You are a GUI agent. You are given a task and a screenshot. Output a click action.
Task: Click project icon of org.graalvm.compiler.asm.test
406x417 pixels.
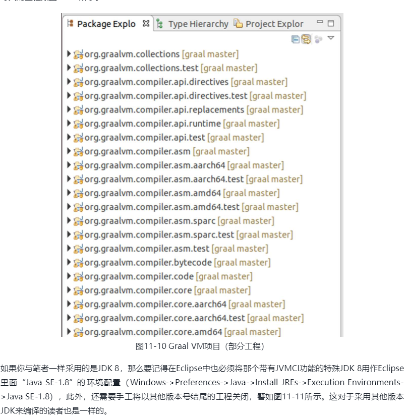(78, 249)
